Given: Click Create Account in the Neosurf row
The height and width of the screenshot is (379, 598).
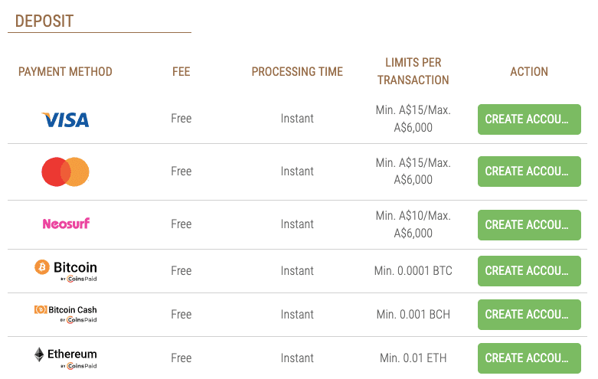Looking at the screenshot, I should coord(529,225).
